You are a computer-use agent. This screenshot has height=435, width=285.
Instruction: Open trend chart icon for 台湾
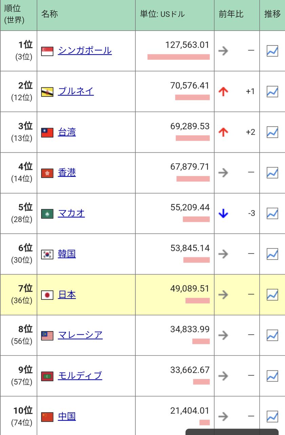click(x=272, y=132)
